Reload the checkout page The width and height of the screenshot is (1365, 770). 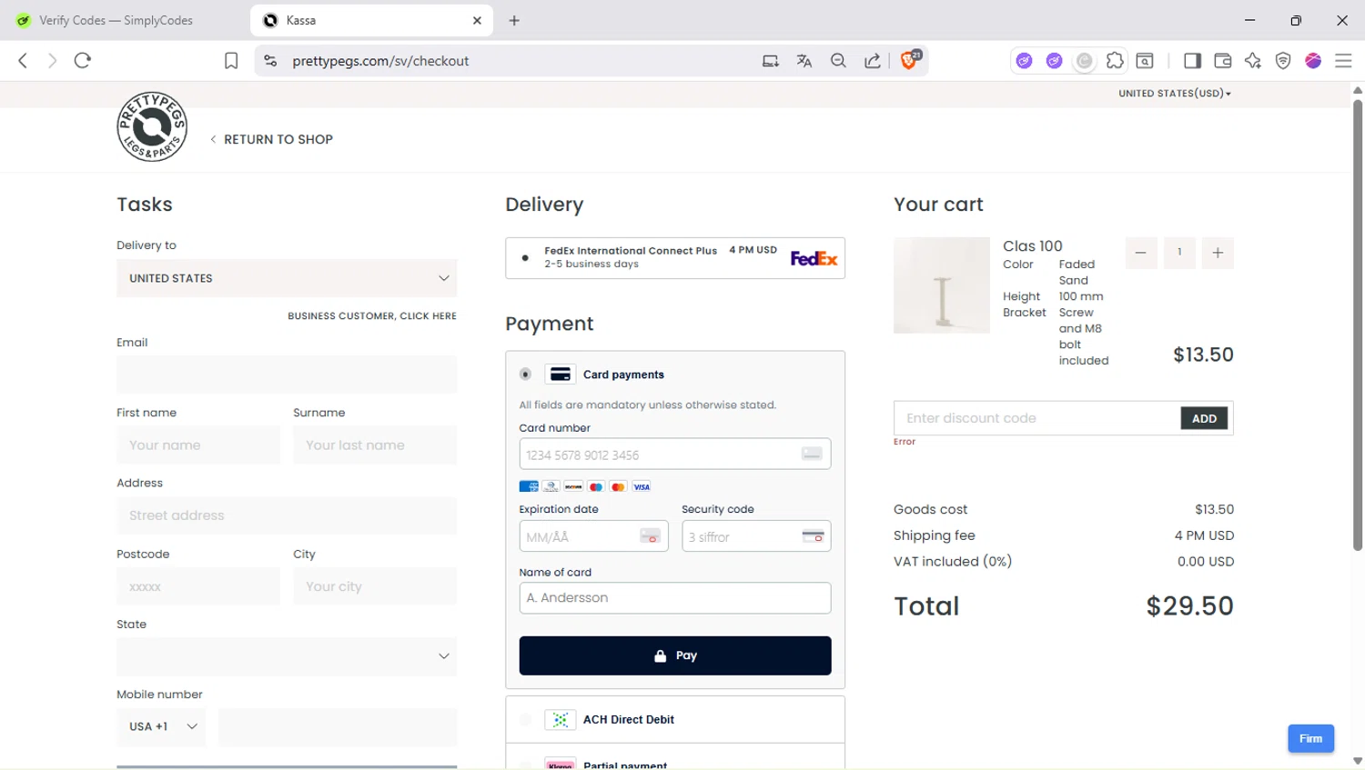[x=83, y=61]
